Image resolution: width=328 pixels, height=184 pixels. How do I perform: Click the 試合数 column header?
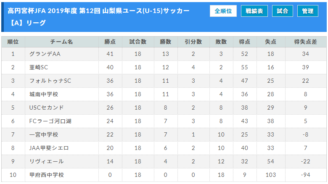[x=138, y=42]
